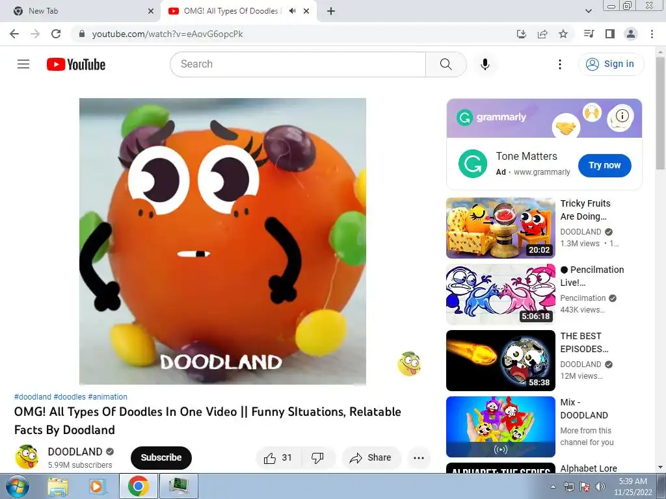
Task: Click the Pencilmation Live title
Action: (592, 276)
